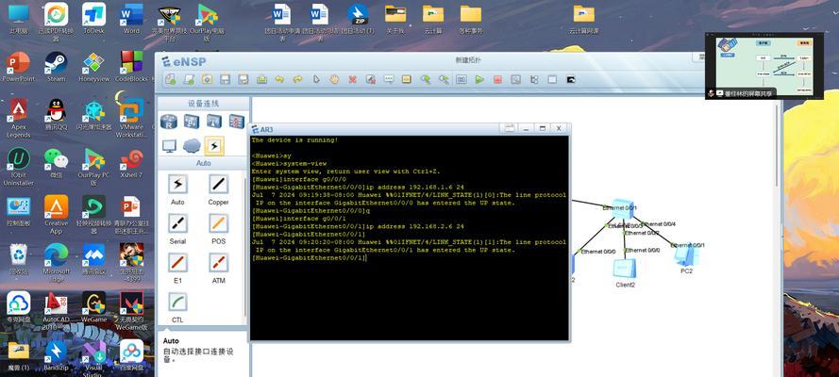Viewport: 839px width, 377px height.
Task: Click the eNSP logo in the title
Action: (x=184, y=62)
